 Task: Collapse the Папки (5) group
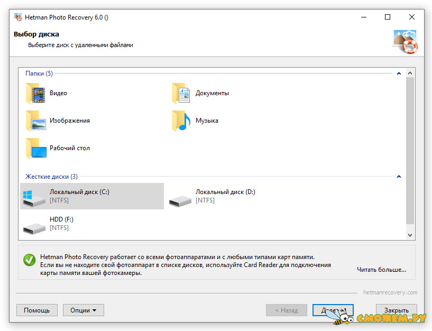[399, 73]
